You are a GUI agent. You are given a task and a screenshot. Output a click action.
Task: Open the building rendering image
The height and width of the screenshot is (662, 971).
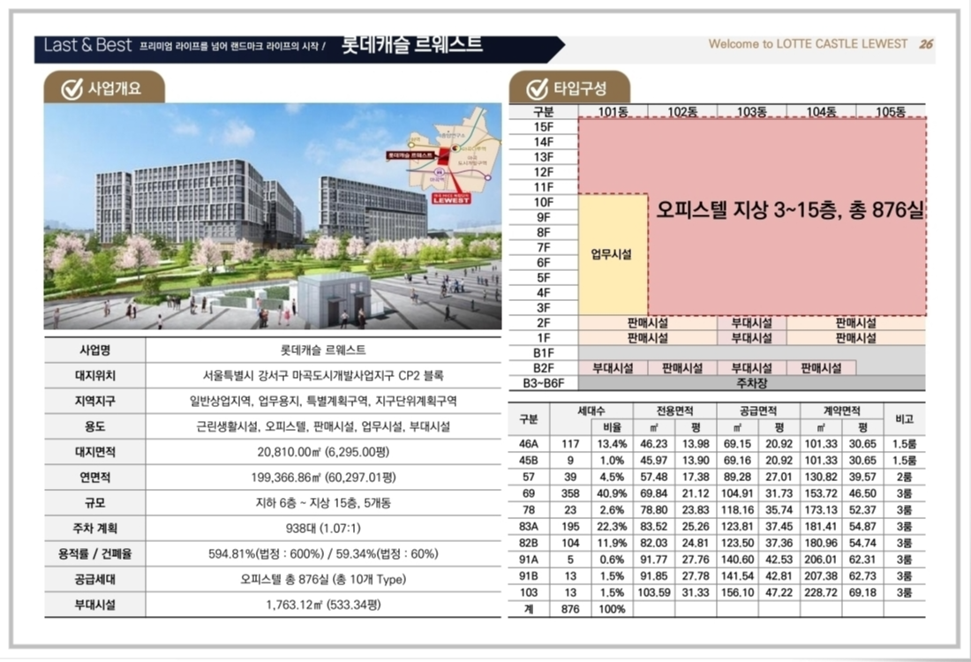[273, 216]
